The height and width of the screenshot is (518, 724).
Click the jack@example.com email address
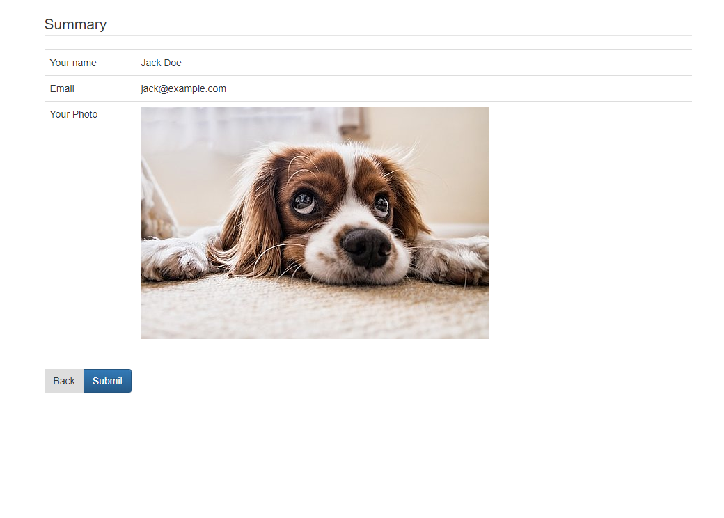pos(183,88)
